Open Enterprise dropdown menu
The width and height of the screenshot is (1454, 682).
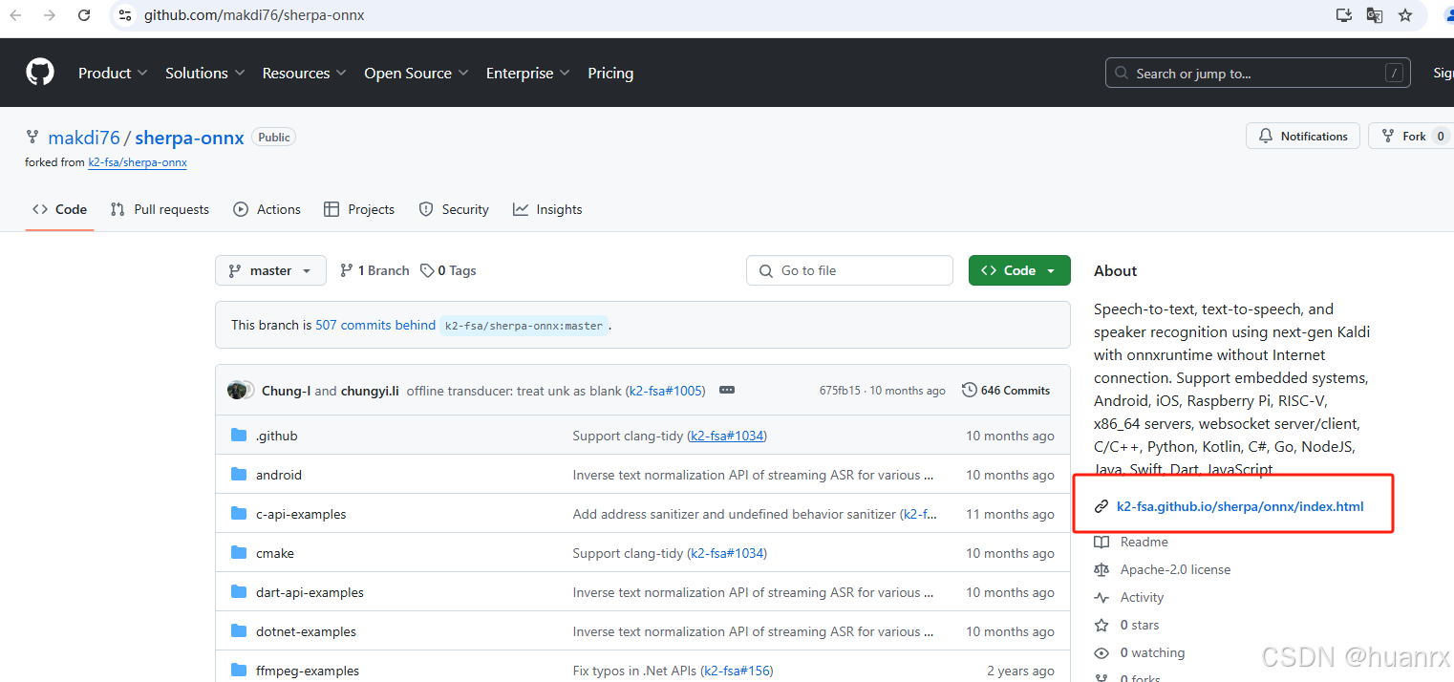[527, 73]
